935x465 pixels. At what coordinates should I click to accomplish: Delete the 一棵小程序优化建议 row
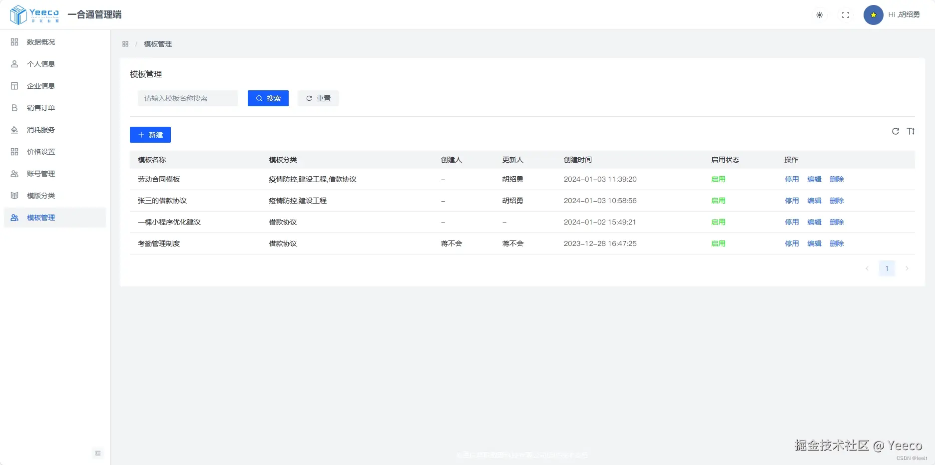click(837, 222)
